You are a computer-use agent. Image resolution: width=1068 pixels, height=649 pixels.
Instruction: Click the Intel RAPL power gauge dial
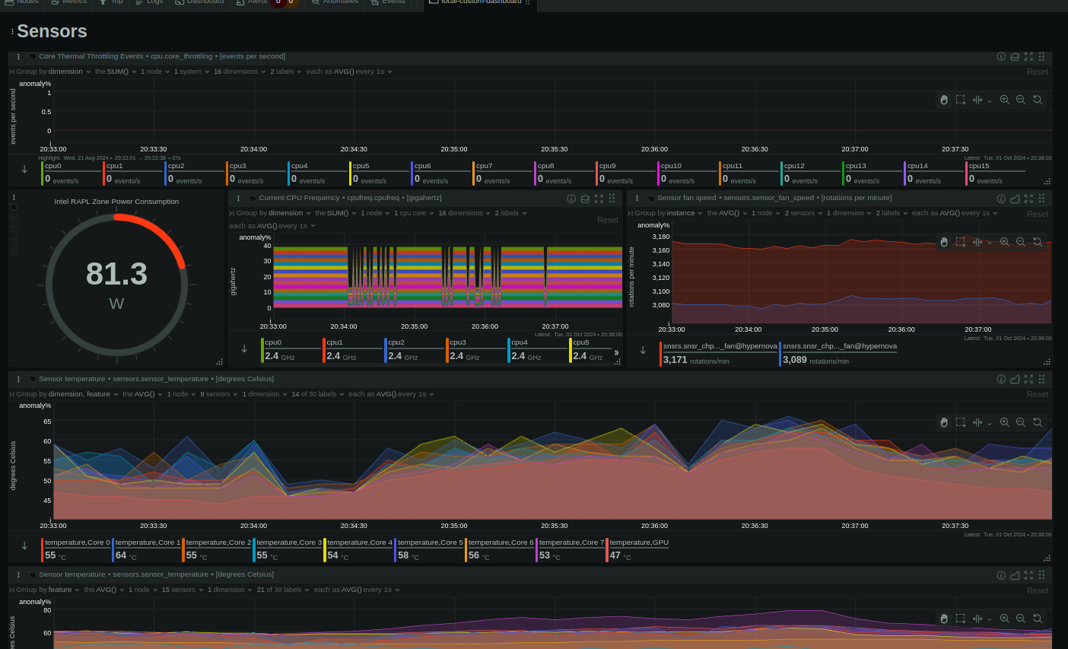(116, 285)
